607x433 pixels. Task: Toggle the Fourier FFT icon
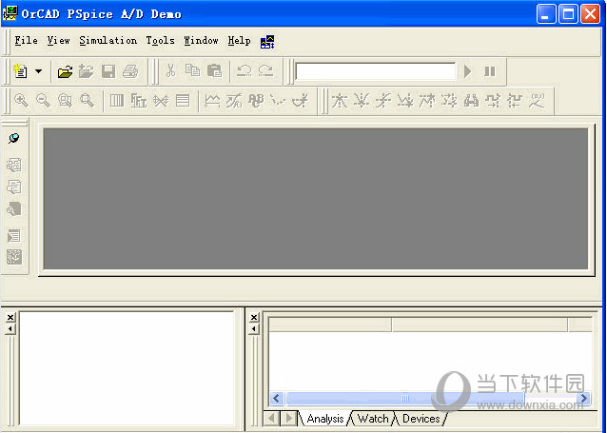pyautogui.click(x=139, y=101)
